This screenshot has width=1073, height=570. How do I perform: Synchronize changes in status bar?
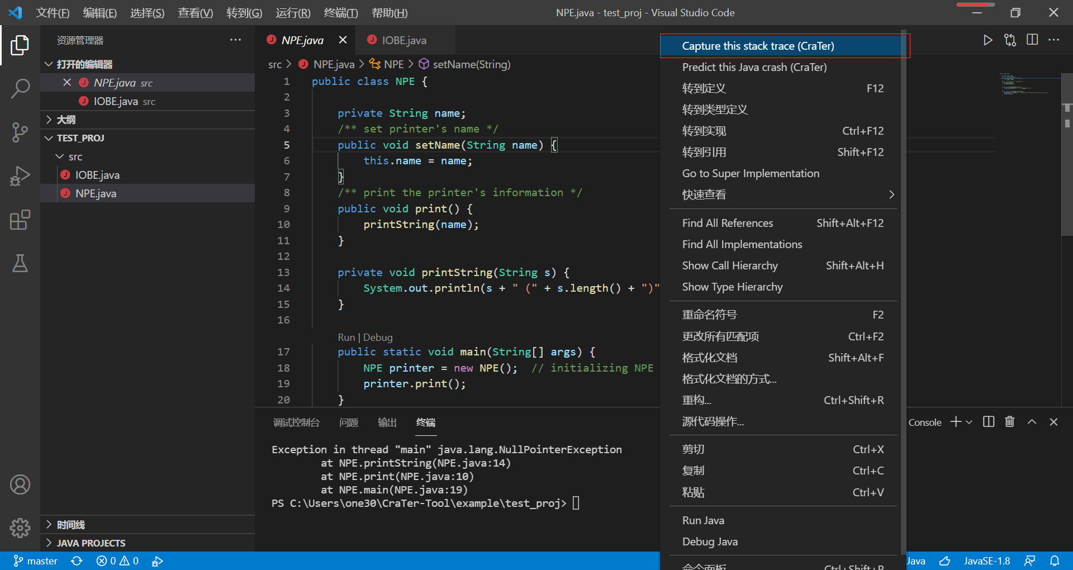77,561
